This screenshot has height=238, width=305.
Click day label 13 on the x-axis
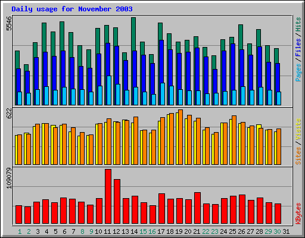tap(125, 231)
